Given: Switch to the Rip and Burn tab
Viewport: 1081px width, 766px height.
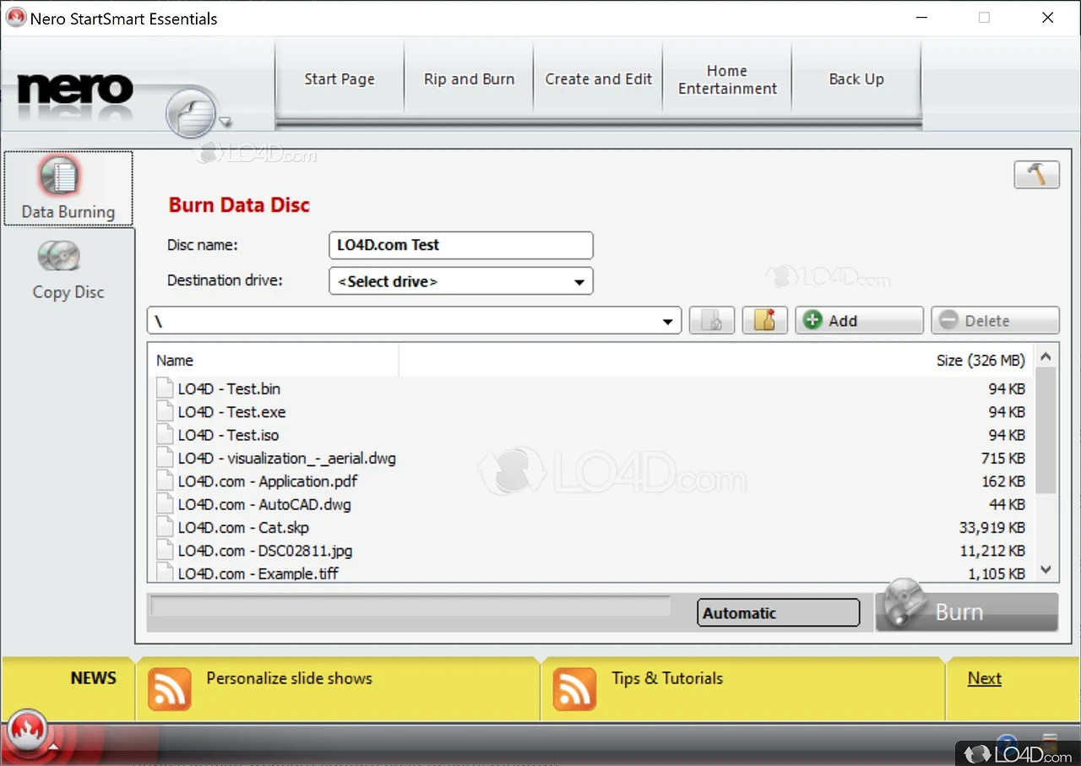Looking at the screenshot, I should (470, 79).
